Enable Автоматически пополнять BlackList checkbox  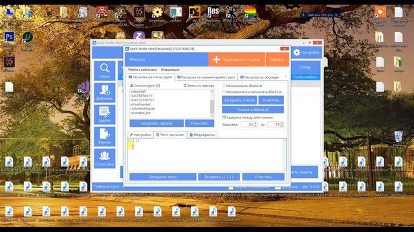click(224, 92)
